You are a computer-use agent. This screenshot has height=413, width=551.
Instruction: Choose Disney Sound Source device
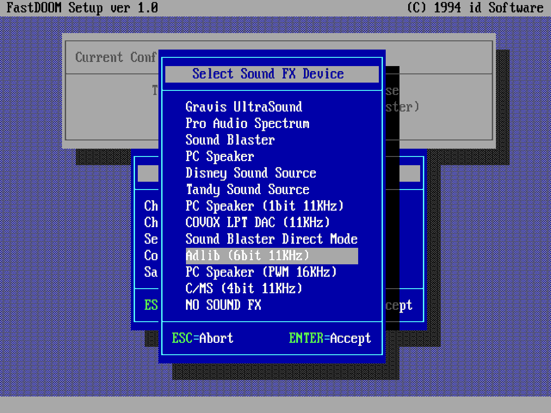(251, 173)
